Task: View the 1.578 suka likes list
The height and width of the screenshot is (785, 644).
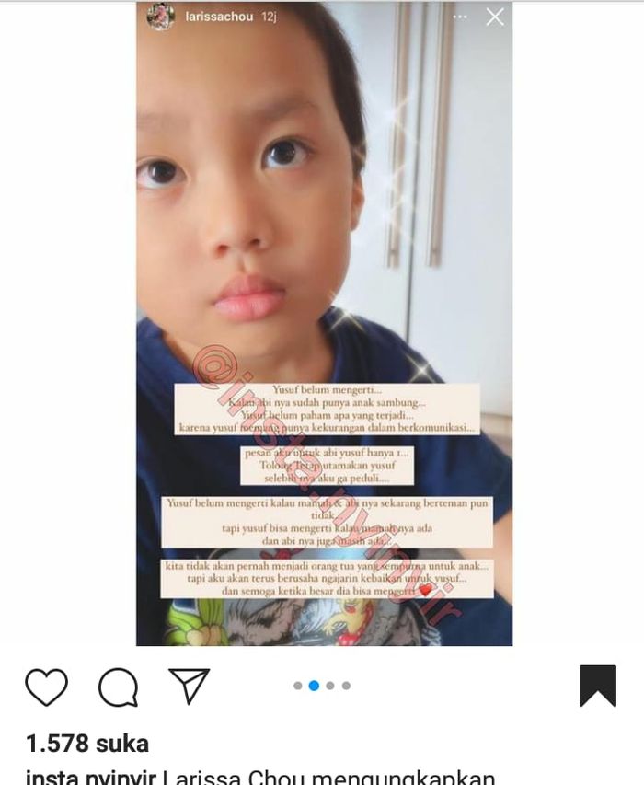Action: pos(87,744)
